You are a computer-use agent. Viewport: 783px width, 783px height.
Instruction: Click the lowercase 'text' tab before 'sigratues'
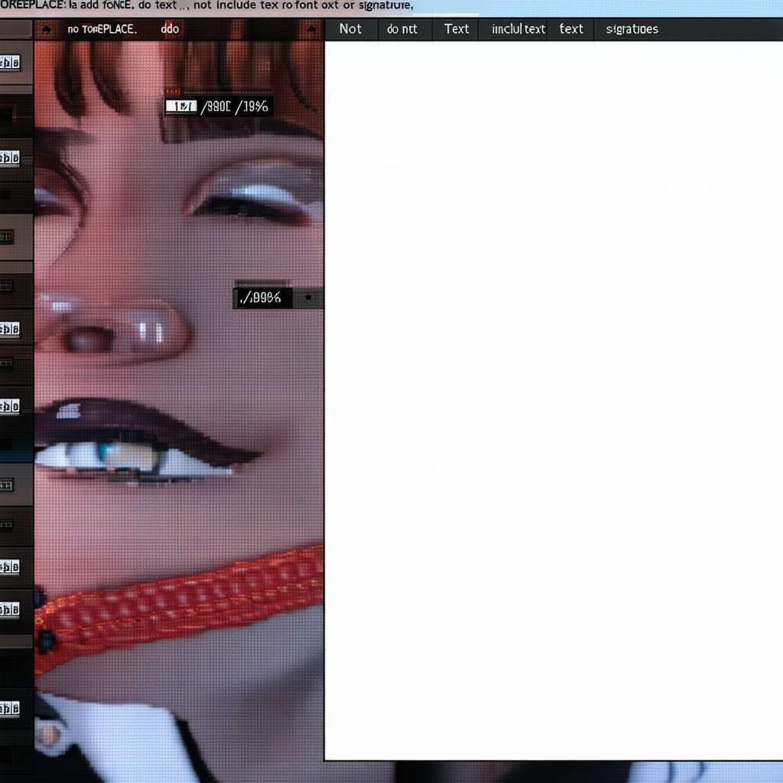tap(571, 29)
